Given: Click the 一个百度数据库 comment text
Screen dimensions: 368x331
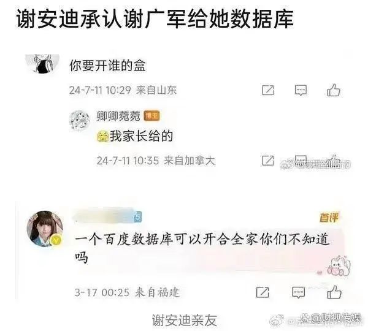Looking at the screenshot, I should tap(202, 249).
